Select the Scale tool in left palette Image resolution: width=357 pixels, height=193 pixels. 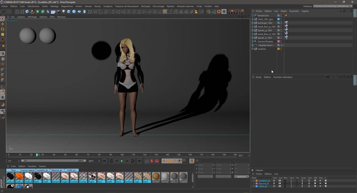[x=3, y=34]
